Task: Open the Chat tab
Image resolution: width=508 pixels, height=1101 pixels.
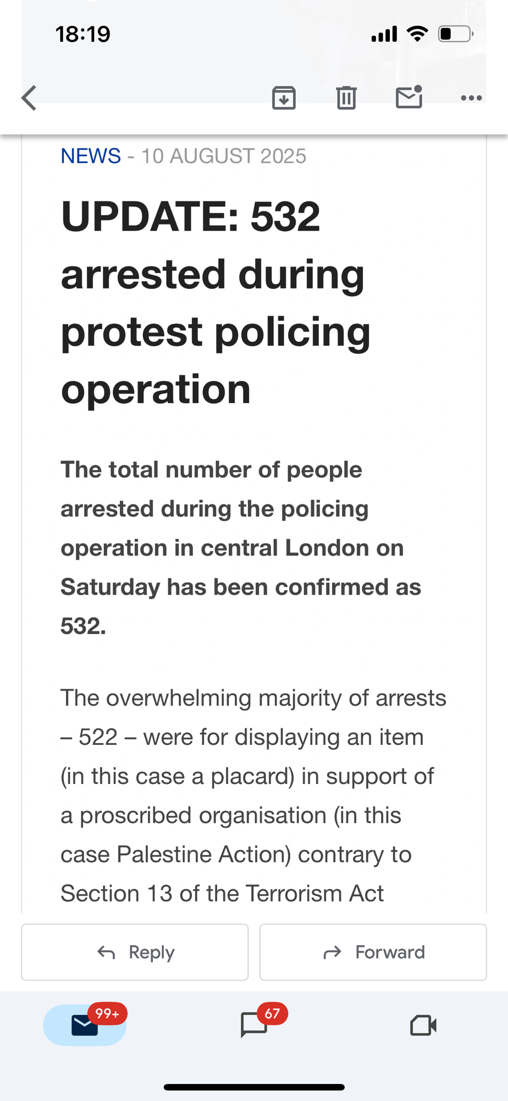Action: pos(253,1025)
